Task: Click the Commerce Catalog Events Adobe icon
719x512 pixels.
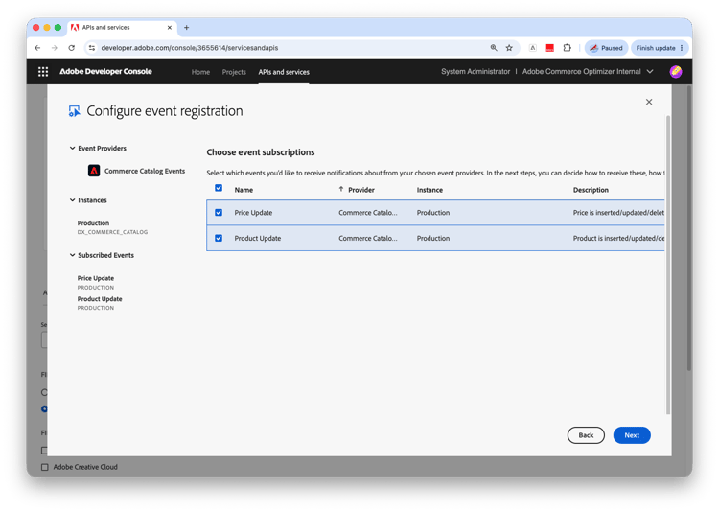Action: pos(94,171)
